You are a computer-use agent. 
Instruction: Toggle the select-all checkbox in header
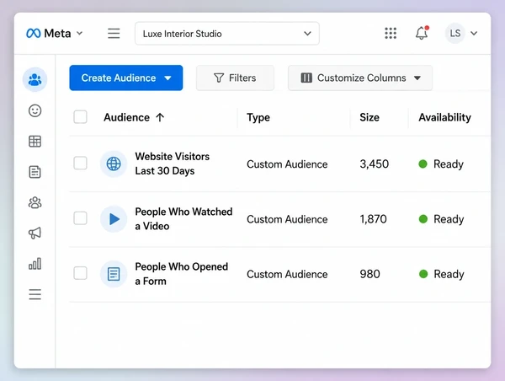tap(80, 117)
